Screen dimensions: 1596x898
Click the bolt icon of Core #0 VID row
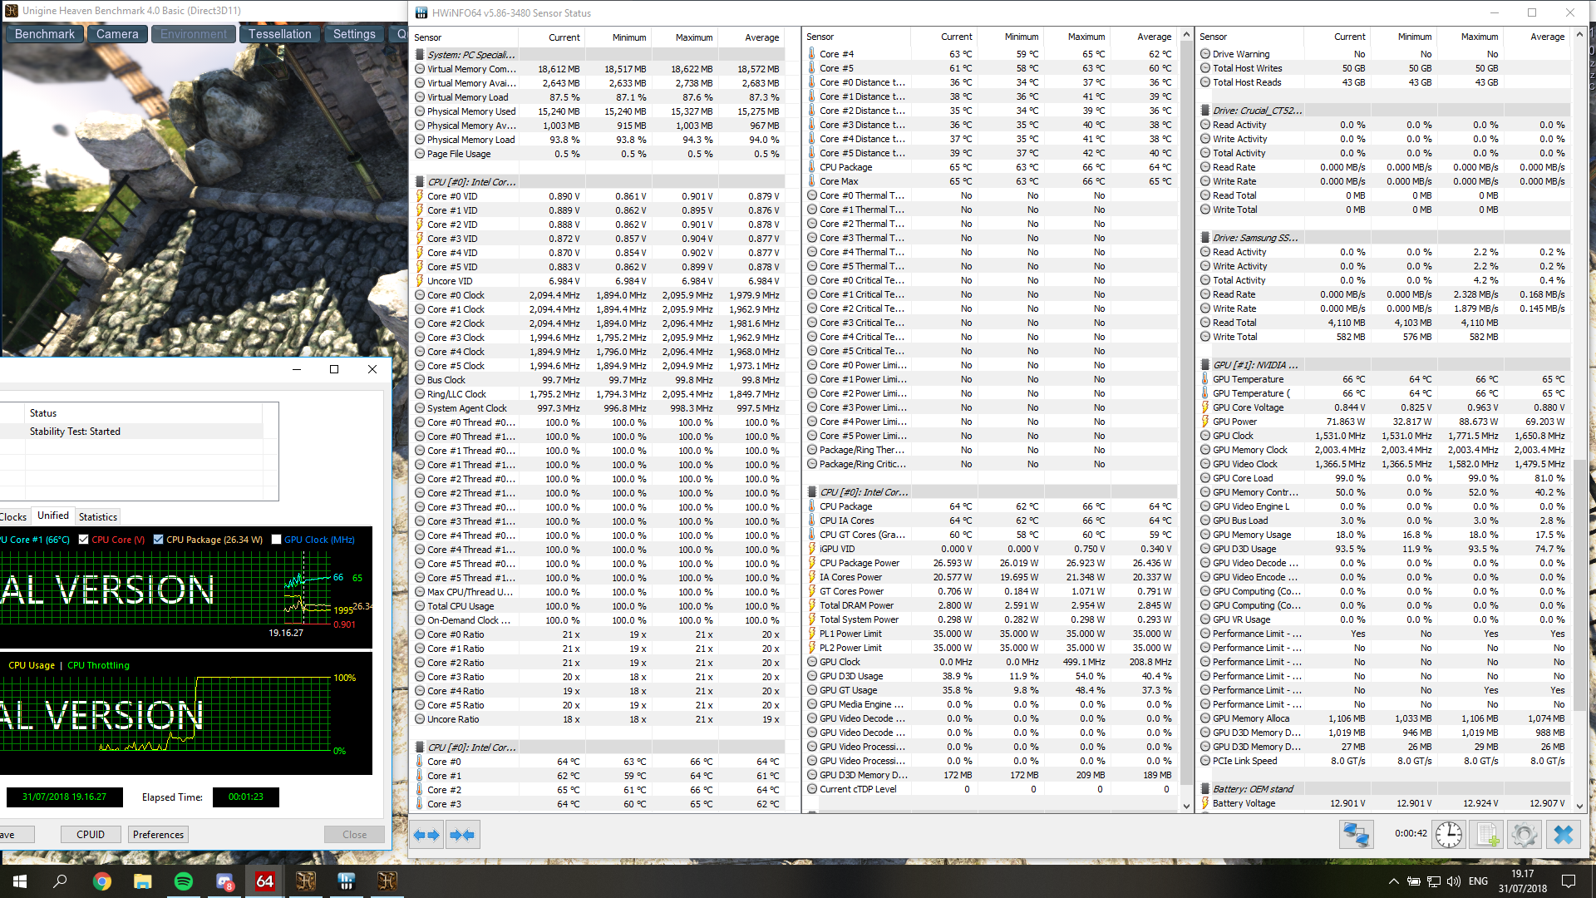pyautogui.click(x=420, y=196)
